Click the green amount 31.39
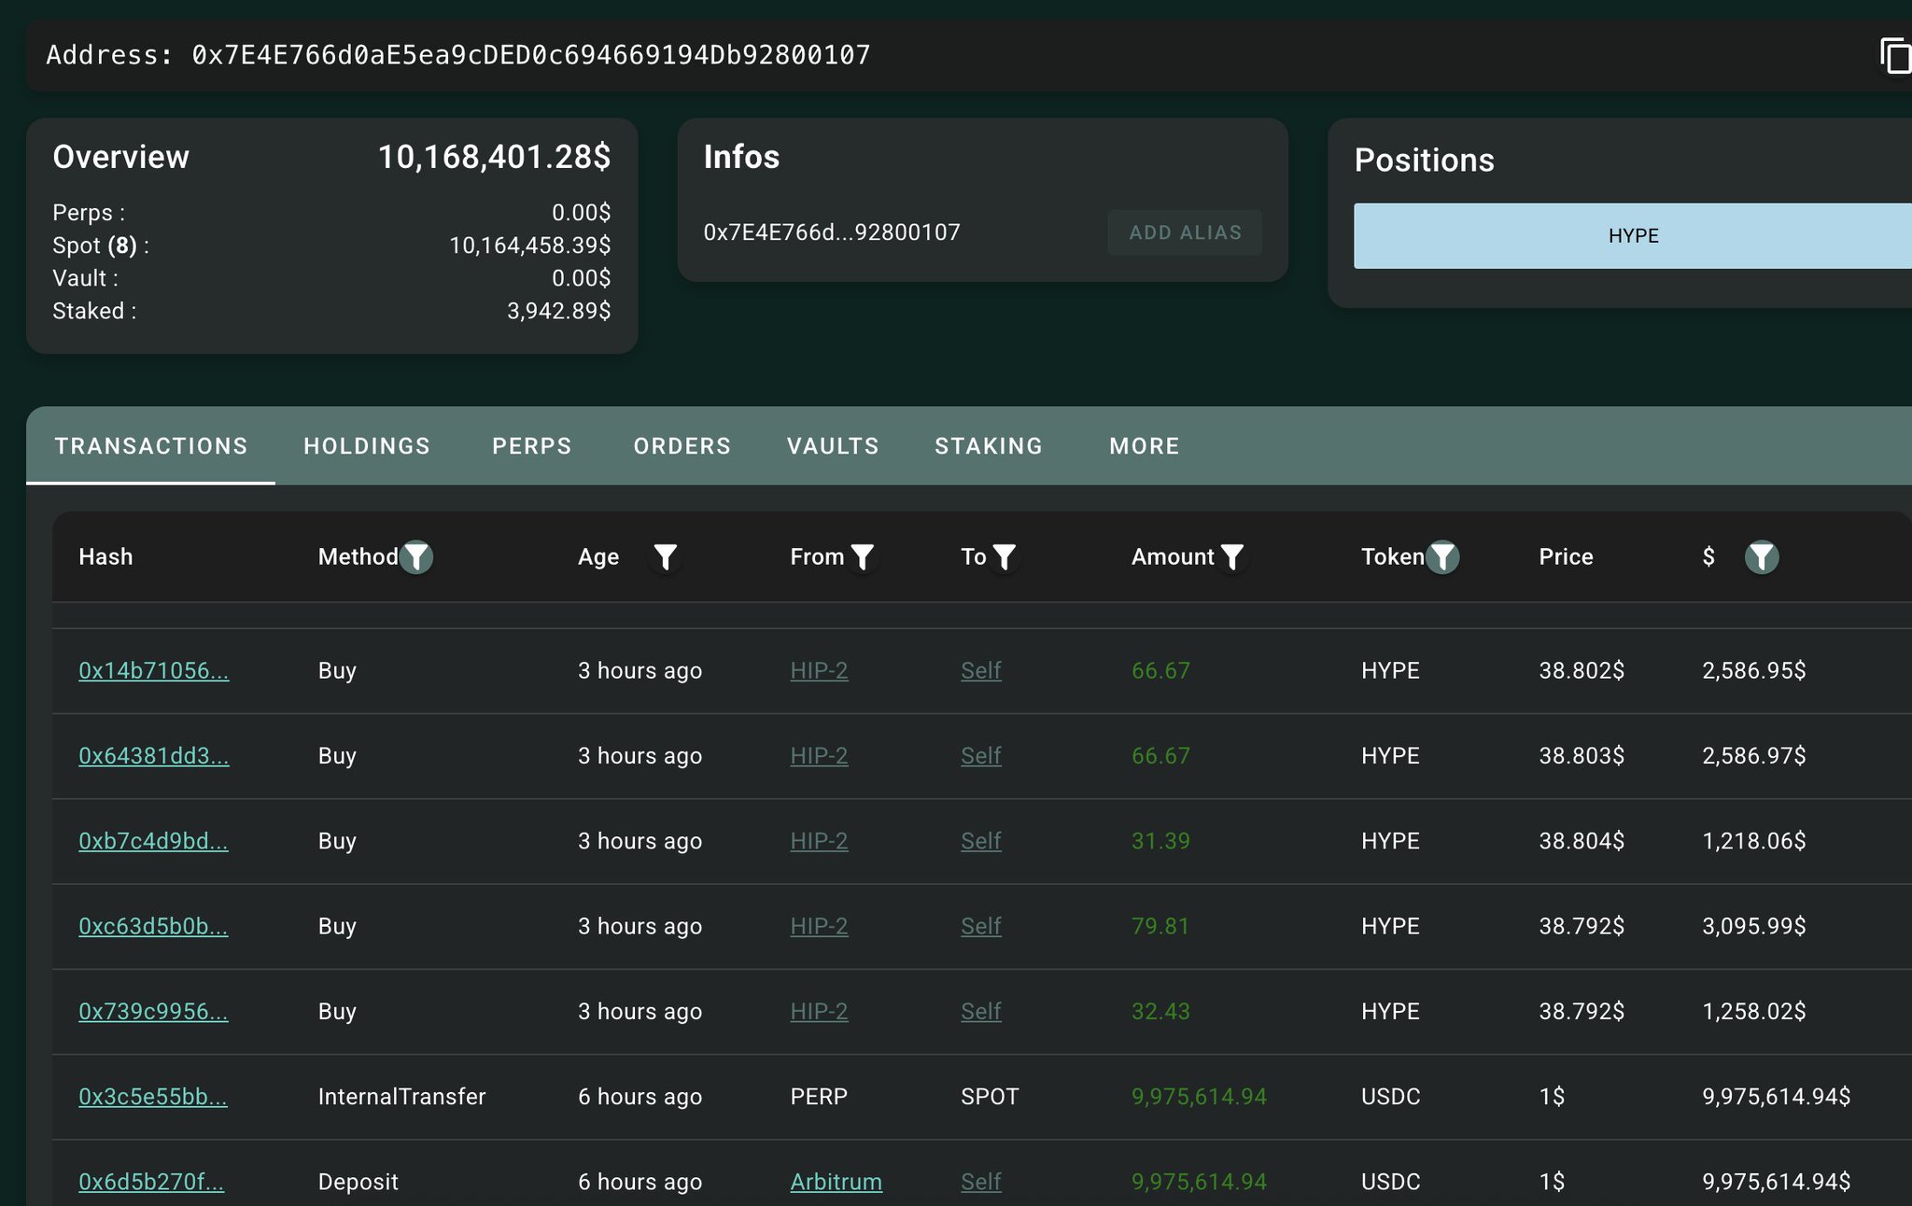This screenshot has height=1206, width=1912. pos(1160,841)
